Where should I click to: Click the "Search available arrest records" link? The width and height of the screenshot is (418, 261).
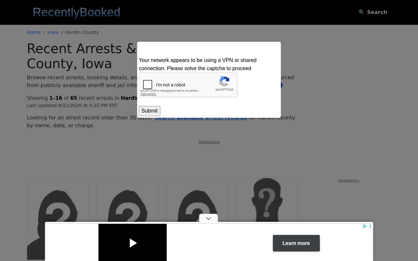[x=201, y=118]
